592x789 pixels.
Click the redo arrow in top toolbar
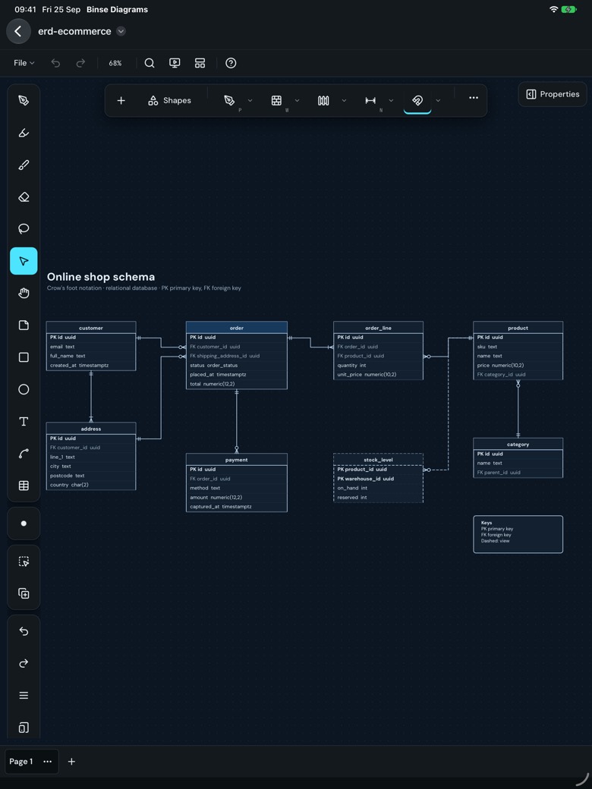tap(80, 63)
